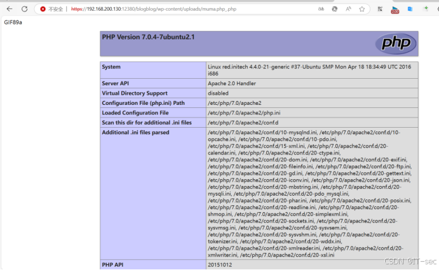439x270 pixels.
Task: Select the Additional .ini files parsed label
Action: point(135,132)
